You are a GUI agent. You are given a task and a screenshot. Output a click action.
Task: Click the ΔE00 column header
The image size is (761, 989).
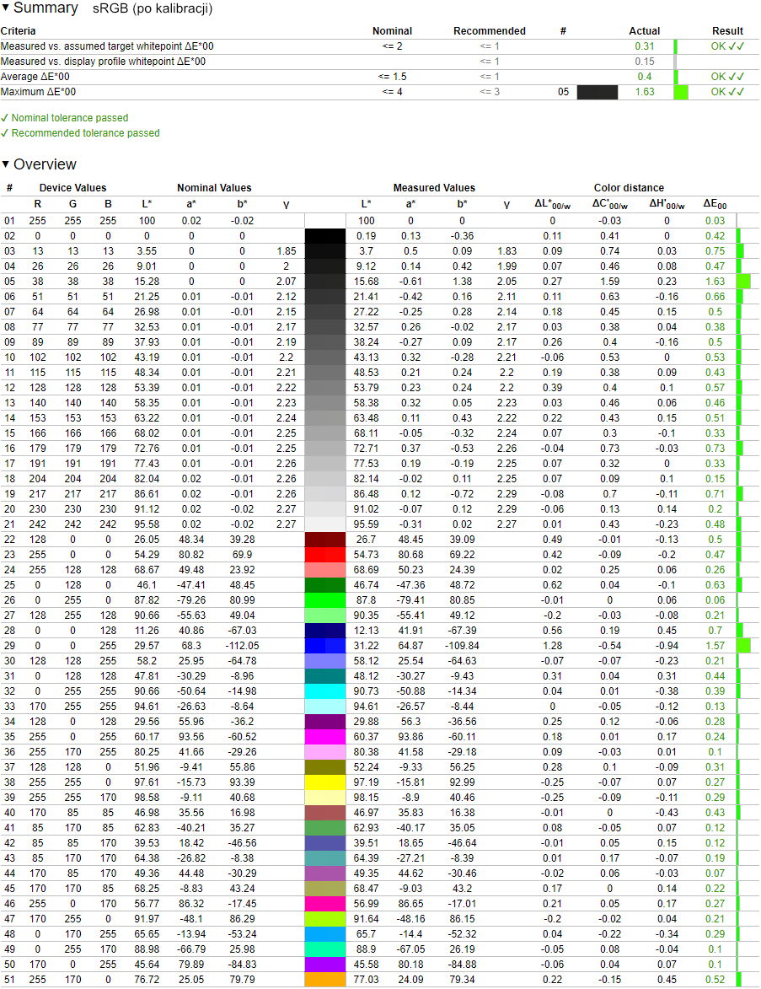[x=715, y=204]
